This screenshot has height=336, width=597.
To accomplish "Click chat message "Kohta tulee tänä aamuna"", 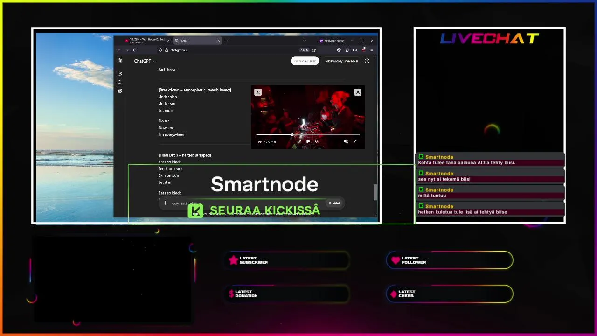I will tap(466, 163).
